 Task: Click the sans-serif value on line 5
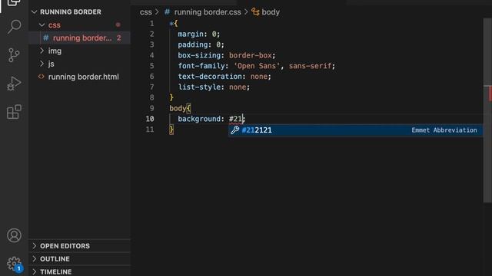pyautogui.click(x=310, y=66)
